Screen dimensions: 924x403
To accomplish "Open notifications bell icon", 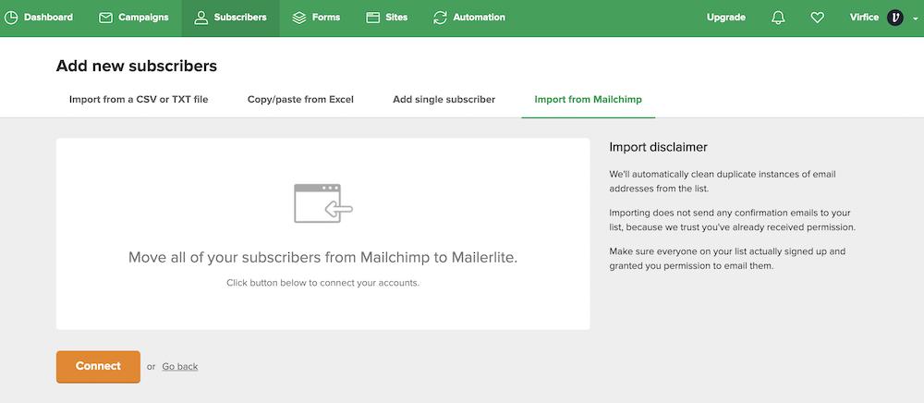I will (x=778, y=18).
